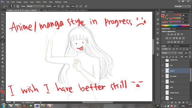
Task: Show the mickey ears layer
Action: tap(163, 60)
